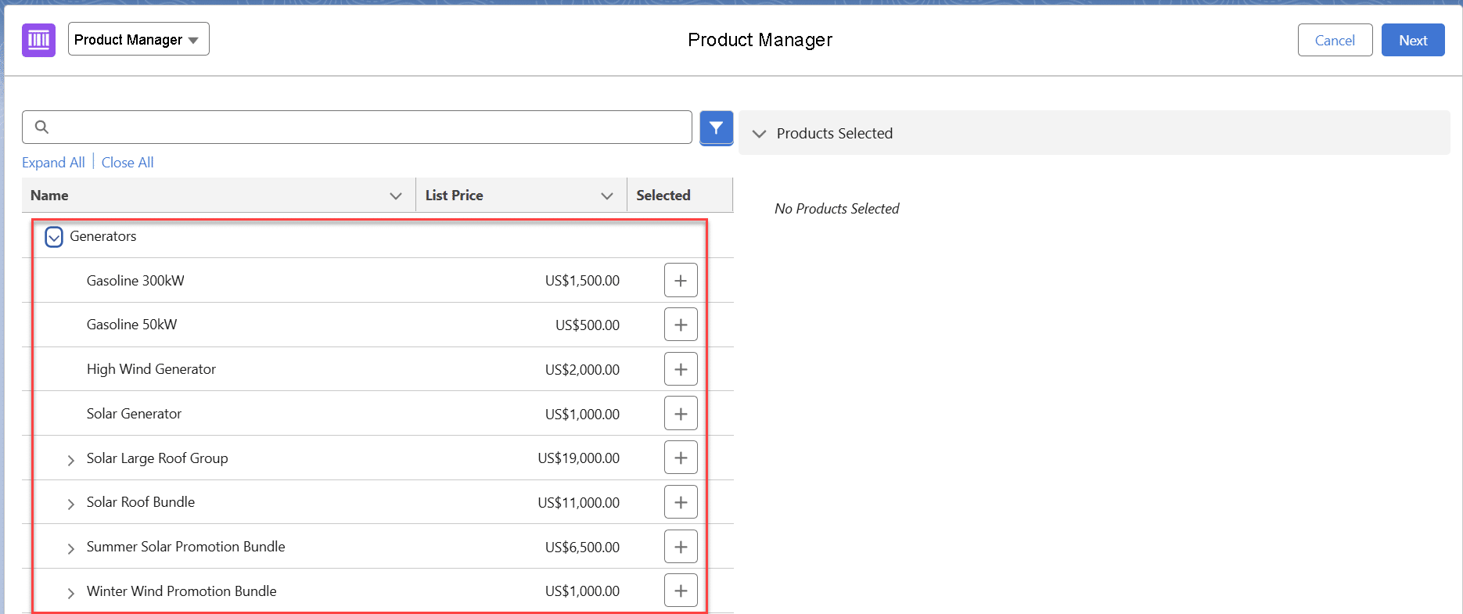Screen dimensions: 1463x614
Task: Add High Wind Generator with plus icon
Action: (681, 369)
